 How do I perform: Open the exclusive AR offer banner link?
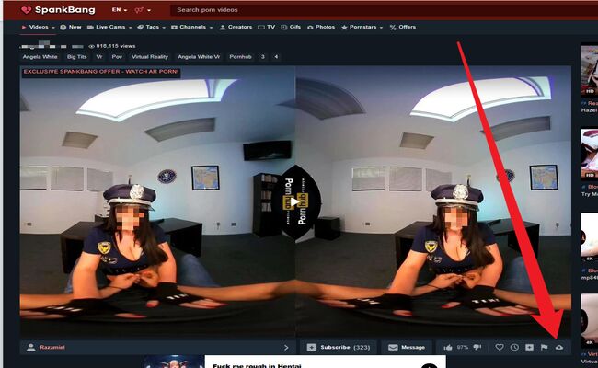101,72
